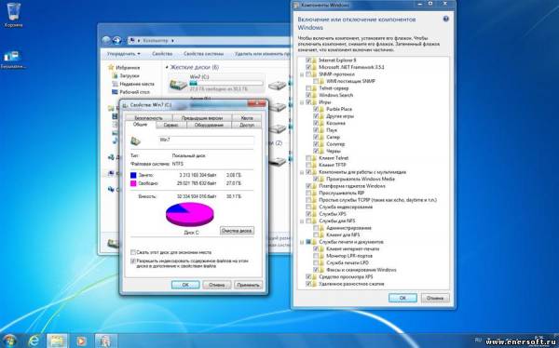Click Отмена in the Windows Components dialog

coord(435,298)
